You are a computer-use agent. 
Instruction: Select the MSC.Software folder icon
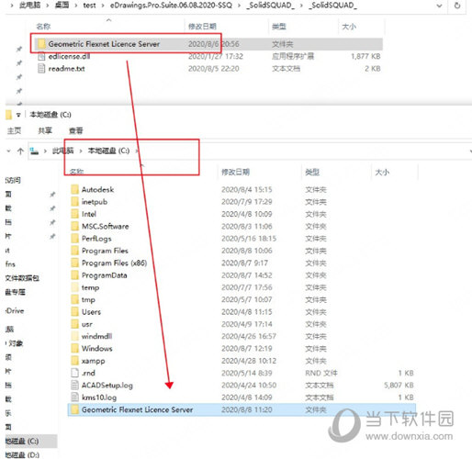74,226
